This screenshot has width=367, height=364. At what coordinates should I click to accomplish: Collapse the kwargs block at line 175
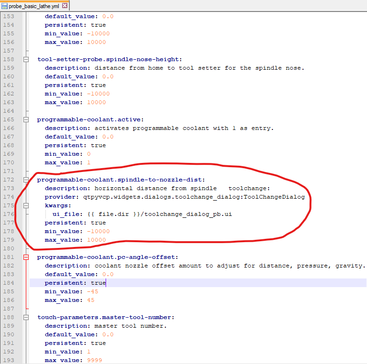click(x=26, y=205)
